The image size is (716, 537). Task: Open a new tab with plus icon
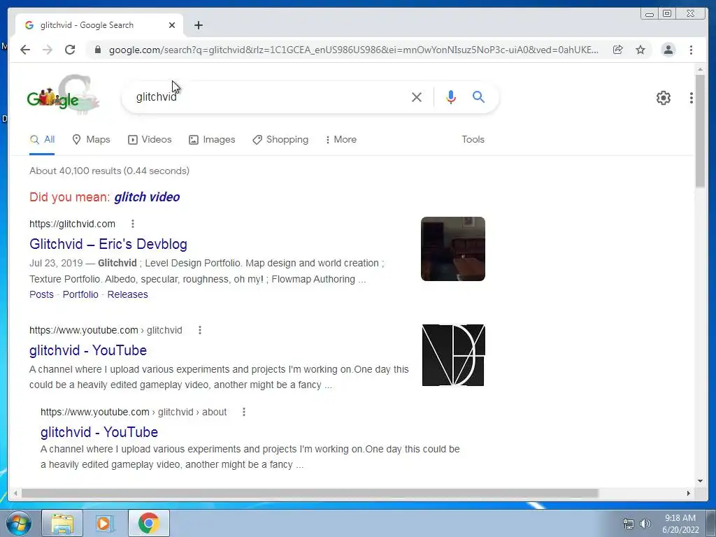pos(198,25)
